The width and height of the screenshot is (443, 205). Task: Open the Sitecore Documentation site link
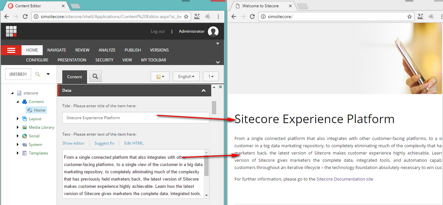coord(345,179)
